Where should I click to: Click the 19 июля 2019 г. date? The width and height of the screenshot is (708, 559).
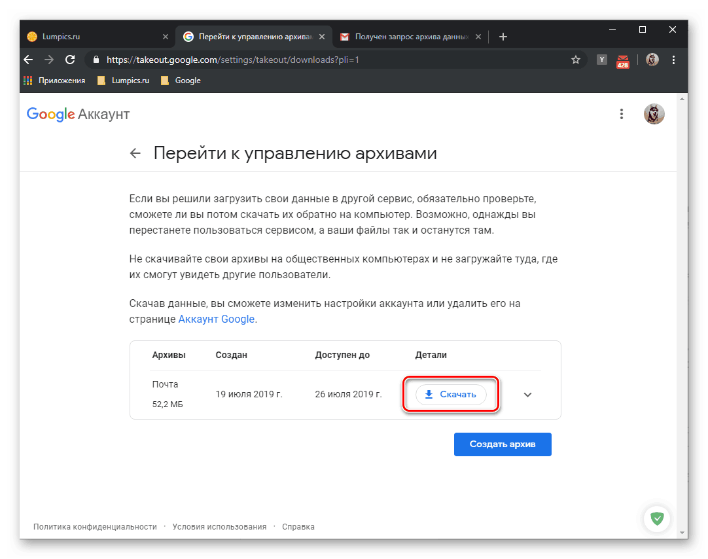tap(249, 394)
